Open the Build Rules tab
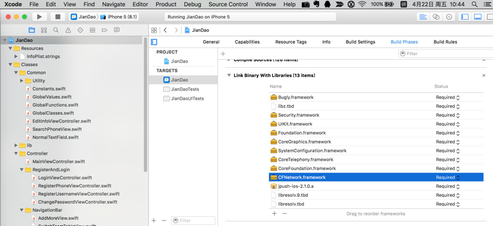 [x=445, y=42]
